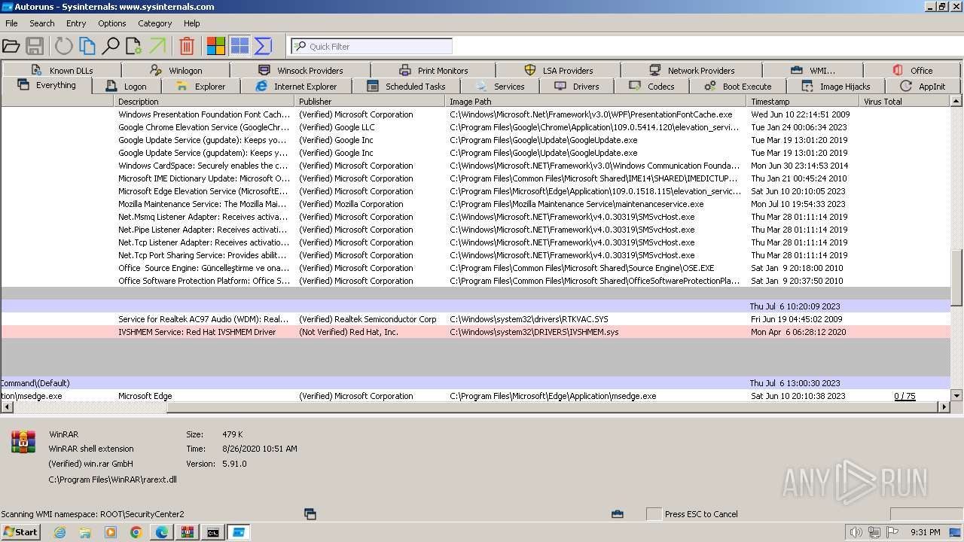This screenshot has height=542, width=964.
Task: Open the Search menu
Action: pos(42,23)
